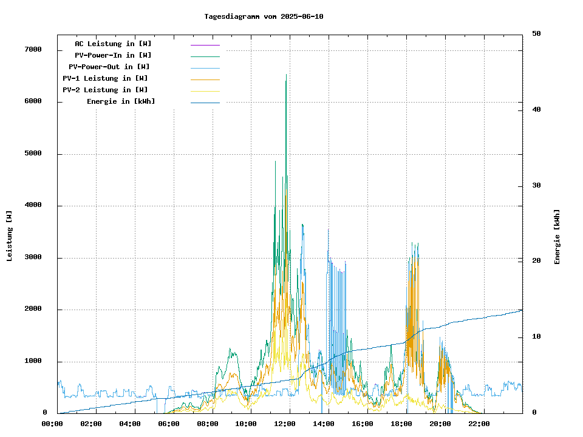This screenshot has width=583, height=437.
Task: Click the vertical Energie [kWh] axis title
Action: click(557, 237)
